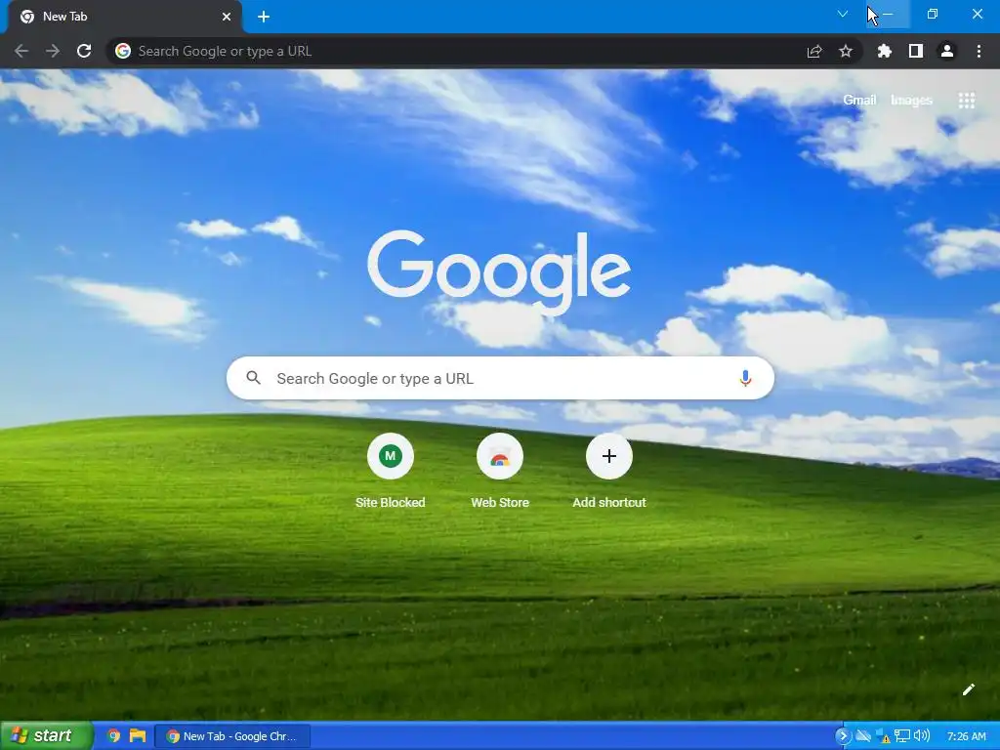Image resolution: width=1000 pixels, height=750 pixels.
Task: Open the Site Blocked shortcut
Action: pos(391,470)
